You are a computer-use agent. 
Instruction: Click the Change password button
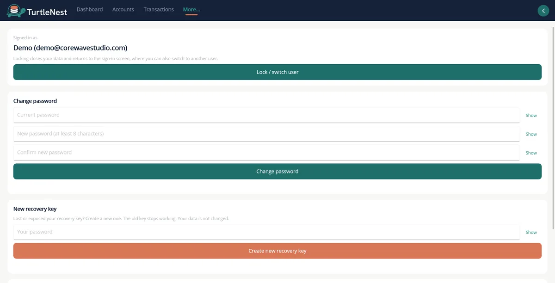[277, 171]
